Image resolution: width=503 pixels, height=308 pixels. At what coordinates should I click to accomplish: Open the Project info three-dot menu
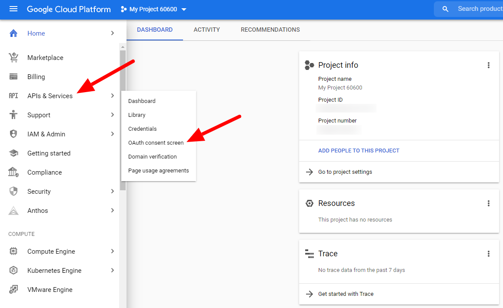488,65
